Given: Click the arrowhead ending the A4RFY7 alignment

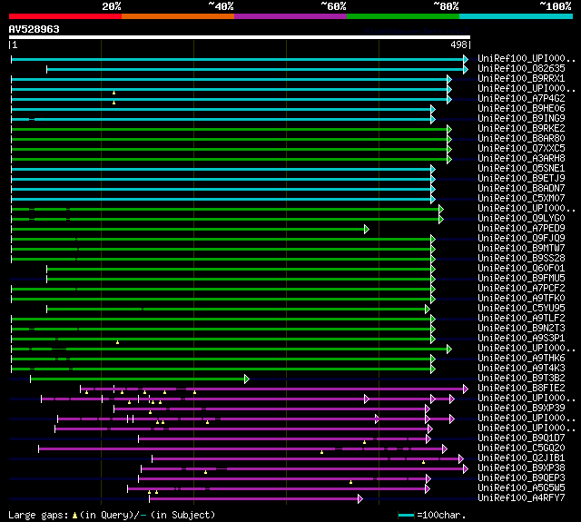Looking at the screenshot, I should click(x=360, y=499).
